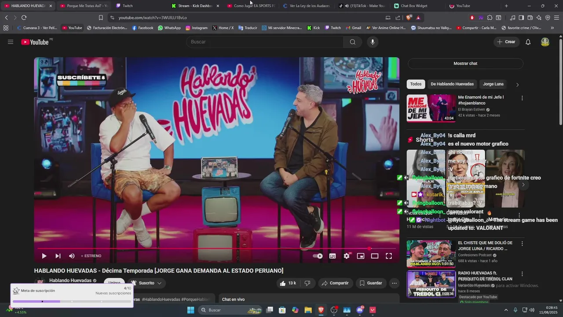Screen dimensions: 563x317
Task: Open Brave VPN shield icon
Action: (548, 18)
